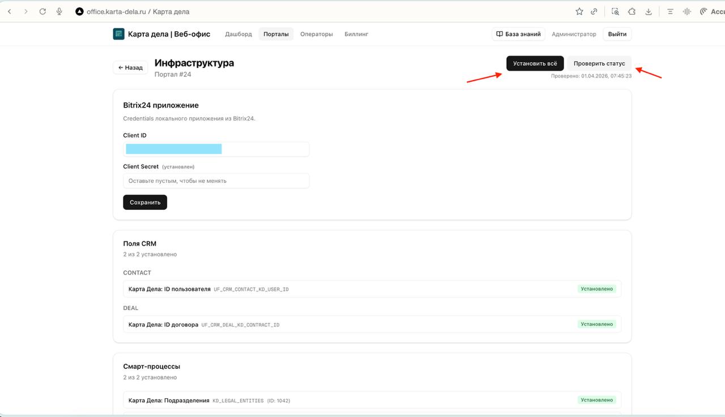The image size is (725, 417).
Task: Focus the Client ID input field
Action: [216, 149]
